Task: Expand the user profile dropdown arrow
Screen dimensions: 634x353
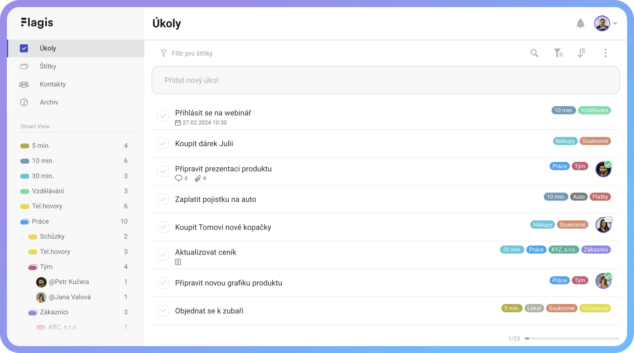Action: click(x=615, y=24)
